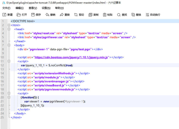Click the "scripts/module.js" string
The height and width of the screenshot is (129, 179).
[x=47, y=77]
